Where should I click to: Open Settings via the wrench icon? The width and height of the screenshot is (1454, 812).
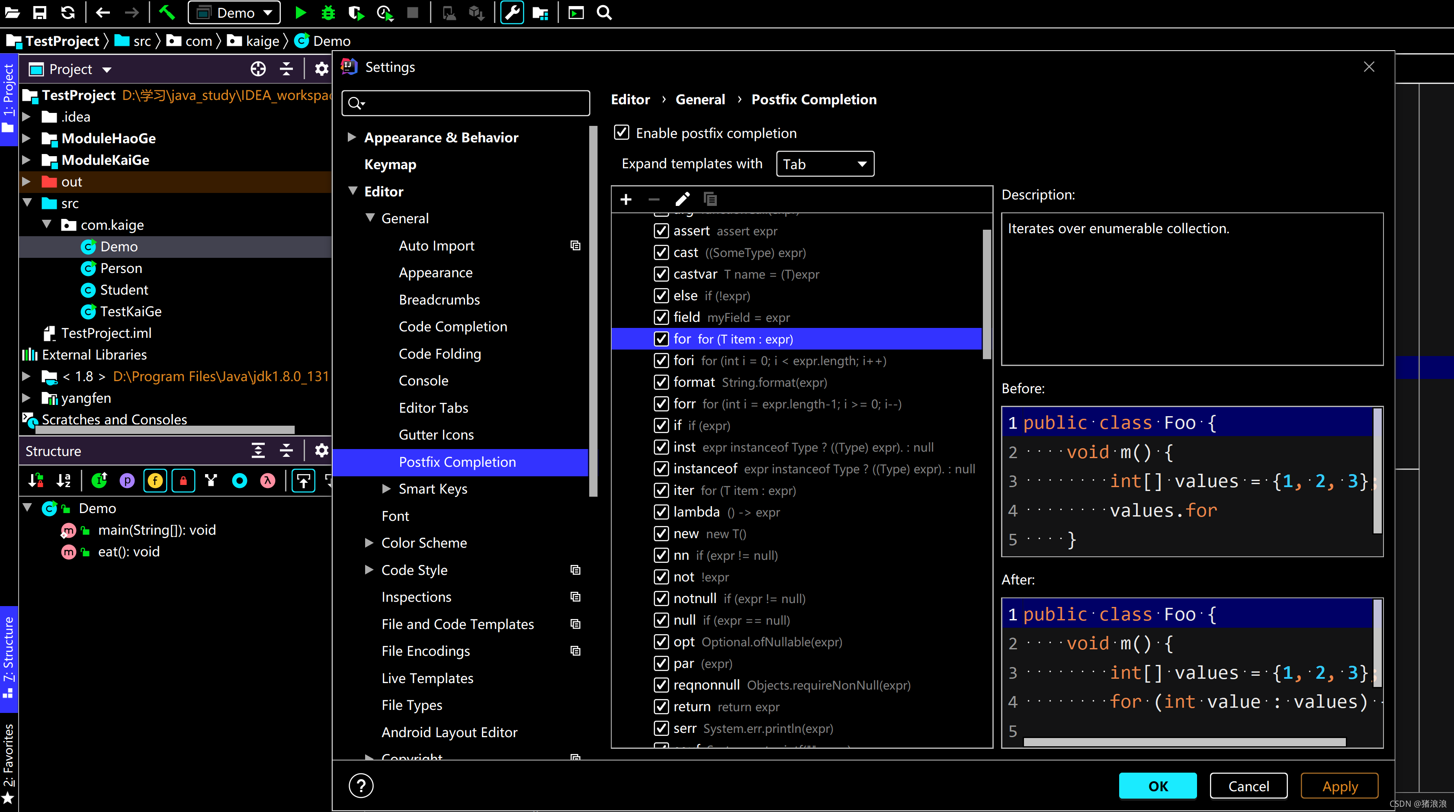pyautogui.click(x=512, y=13)
